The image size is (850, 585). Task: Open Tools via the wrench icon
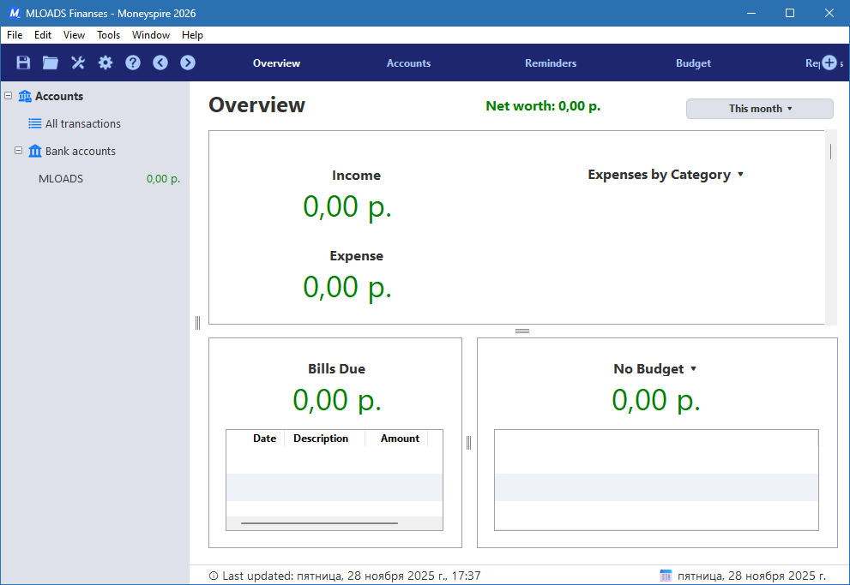point(77,63)
